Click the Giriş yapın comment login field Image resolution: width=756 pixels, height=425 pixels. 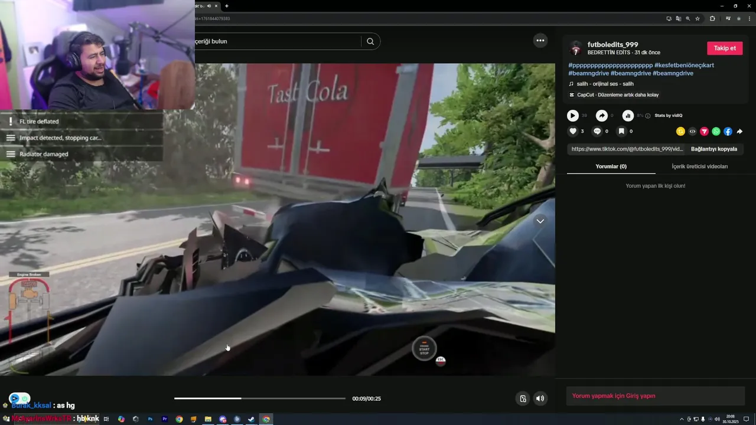pyautogui.click(x=656, y=396)
